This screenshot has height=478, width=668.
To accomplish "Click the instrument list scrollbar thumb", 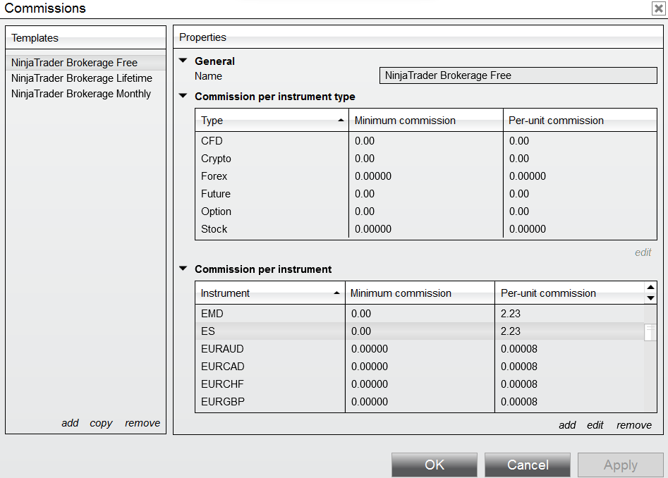I will coord(650,333).
